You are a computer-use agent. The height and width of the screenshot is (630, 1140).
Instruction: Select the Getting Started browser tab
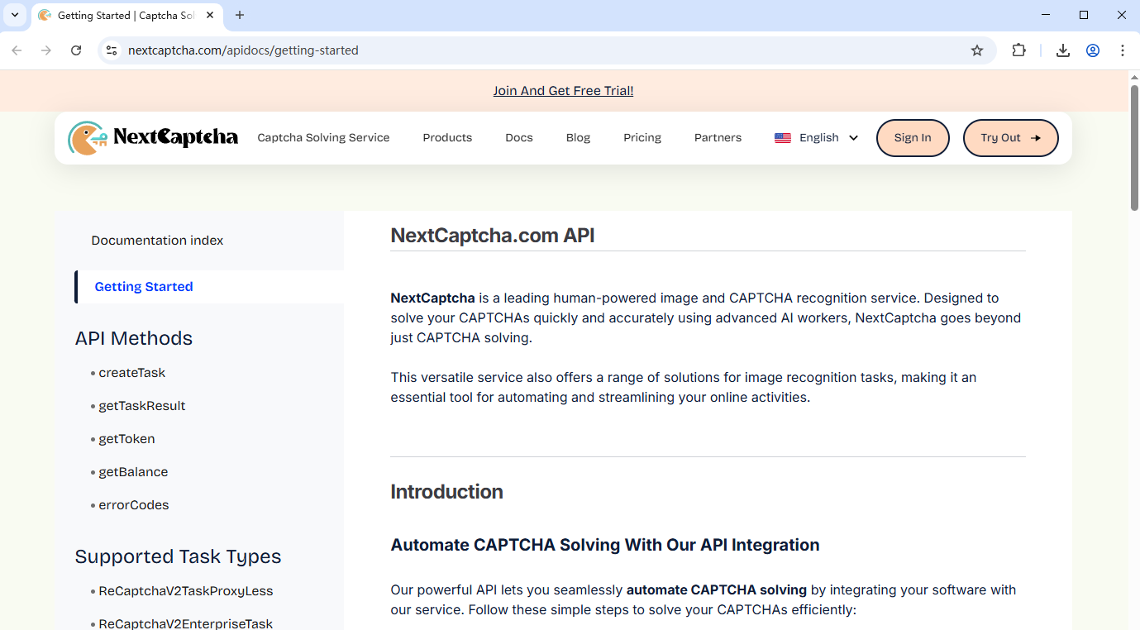click(126, 15)
